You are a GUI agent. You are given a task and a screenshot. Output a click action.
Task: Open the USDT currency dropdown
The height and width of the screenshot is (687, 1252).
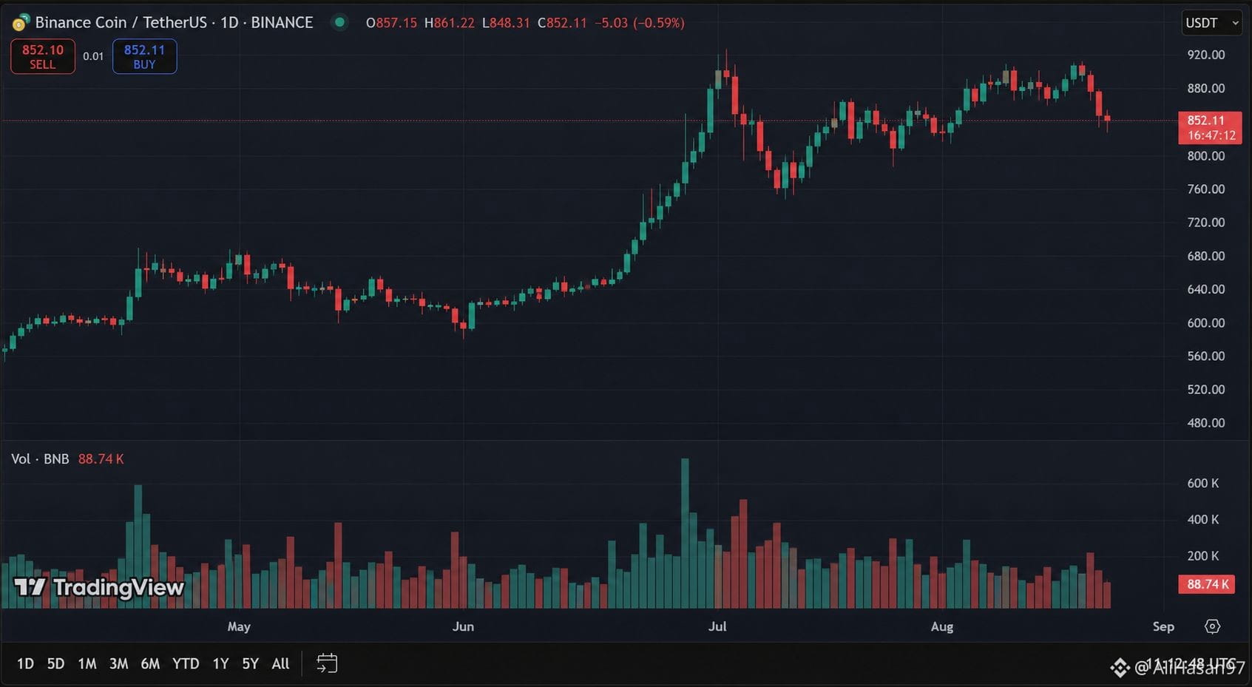click(x=1211, y=23)
